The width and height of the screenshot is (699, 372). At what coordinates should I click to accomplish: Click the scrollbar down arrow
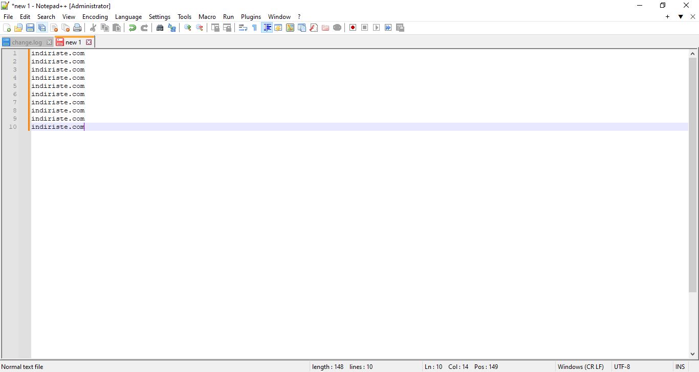tap(693, 354)
